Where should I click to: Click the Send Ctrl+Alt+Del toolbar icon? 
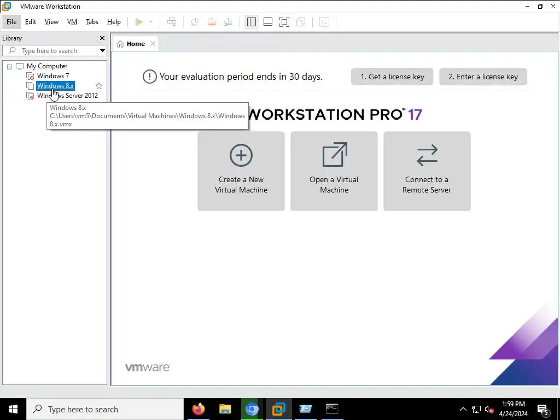pyautogui.click(x=172, y=22)
